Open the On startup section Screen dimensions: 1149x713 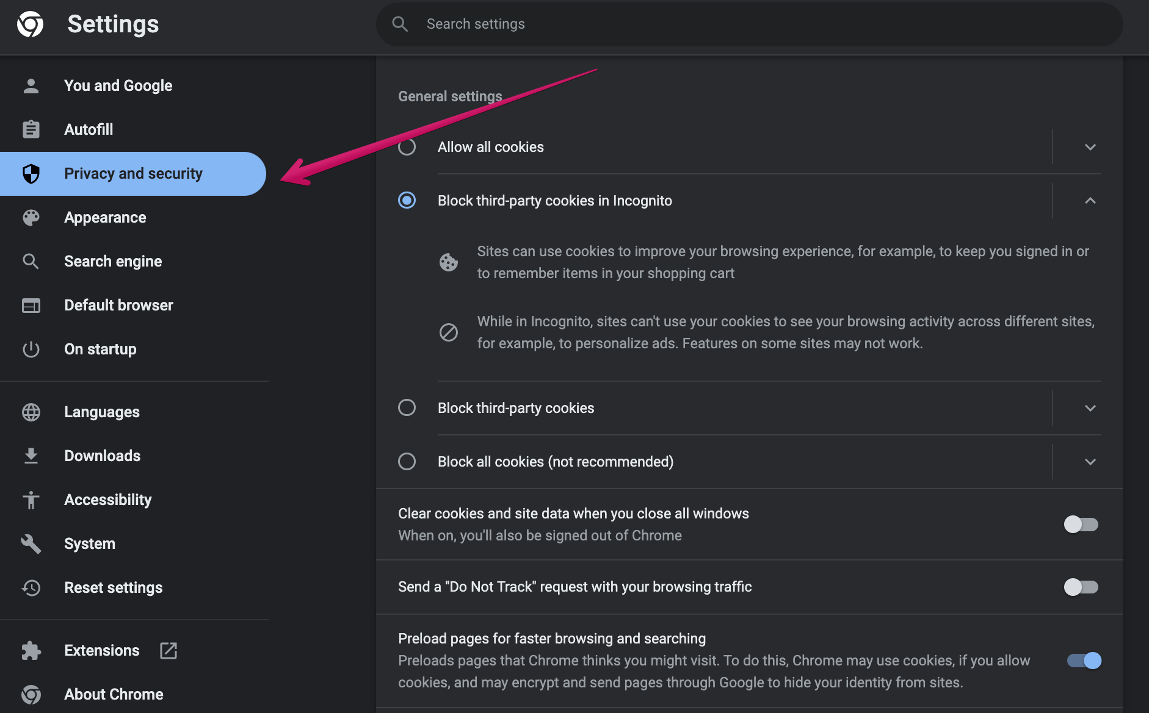[133, 349]
